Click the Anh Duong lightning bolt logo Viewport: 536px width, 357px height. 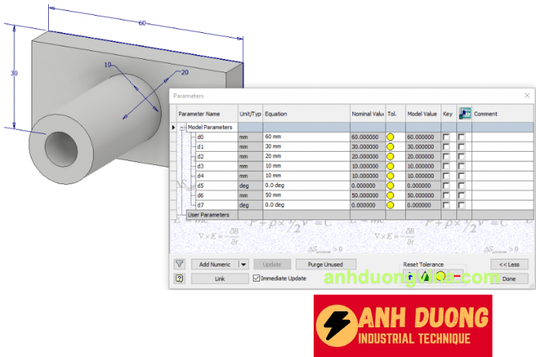(x=336, y=326)
